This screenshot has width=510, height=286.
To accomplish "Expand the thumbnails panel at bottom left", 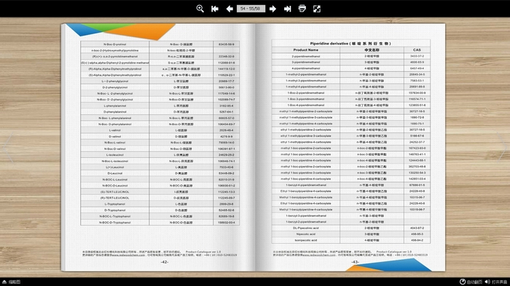I will (12, 282).
